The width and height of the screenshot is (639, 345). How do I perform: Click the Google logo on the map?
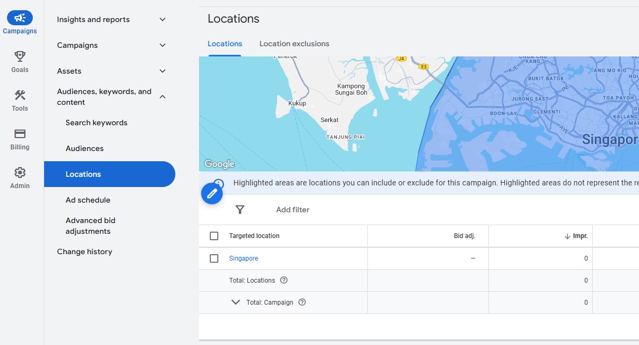click(219, 164)
